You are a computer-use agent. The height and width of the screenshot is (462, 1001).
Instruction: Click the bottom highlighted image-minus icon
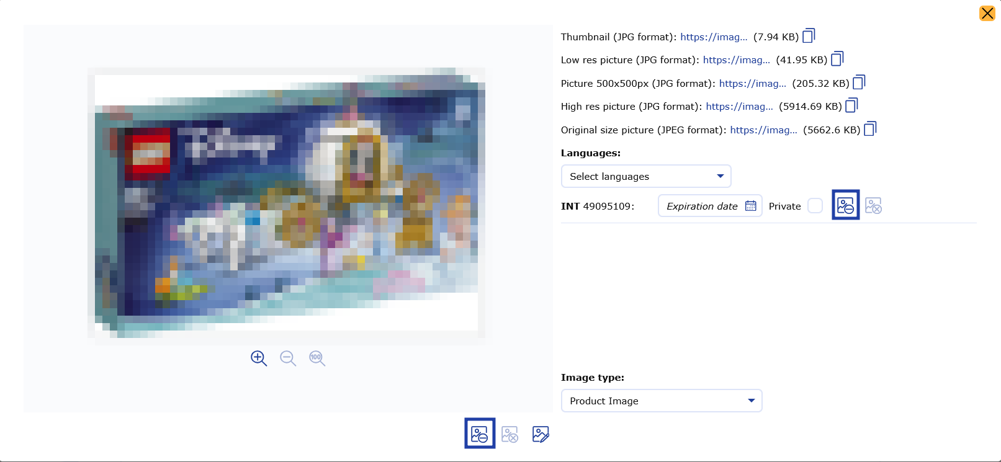point(480,433)
